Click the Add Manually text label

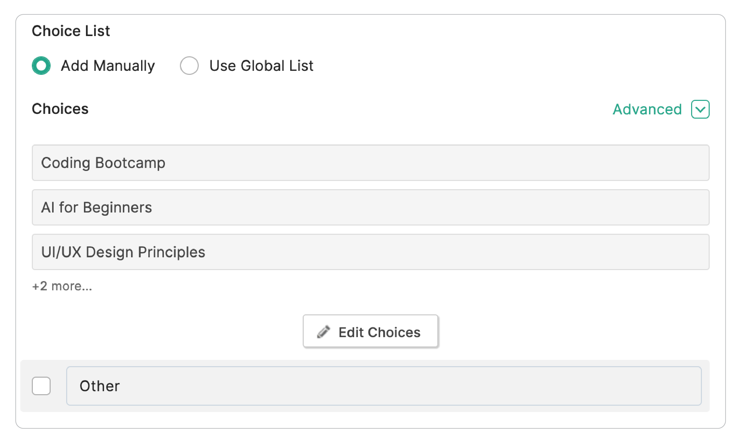[x=108, y=65]
